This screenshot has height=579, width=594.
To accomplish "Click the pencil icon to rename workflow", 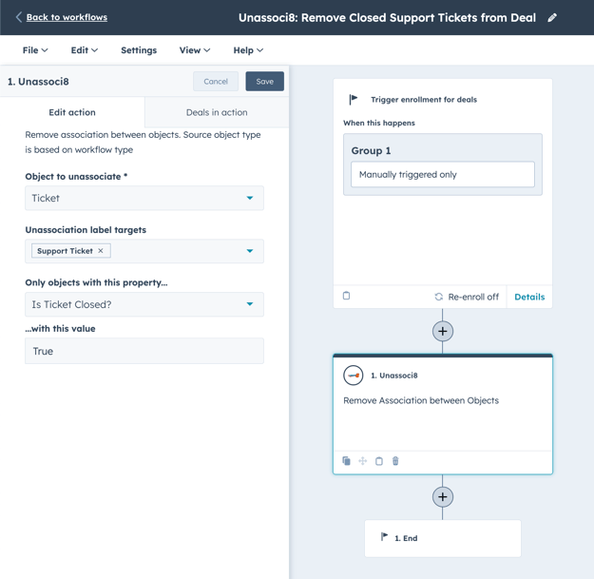I will pos(552,17).
